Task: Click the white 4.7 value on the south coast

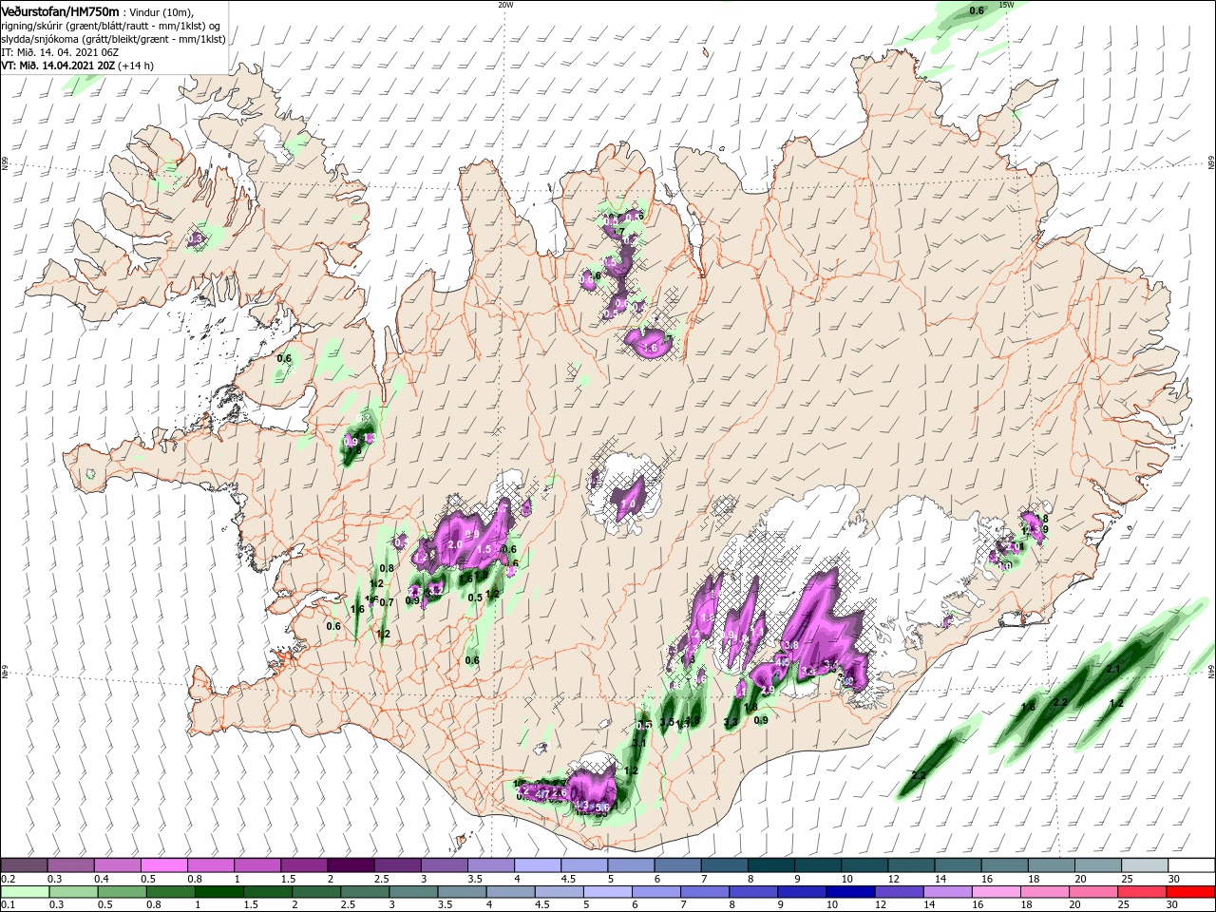Action: pyautogui.click(x=543, y=792)
